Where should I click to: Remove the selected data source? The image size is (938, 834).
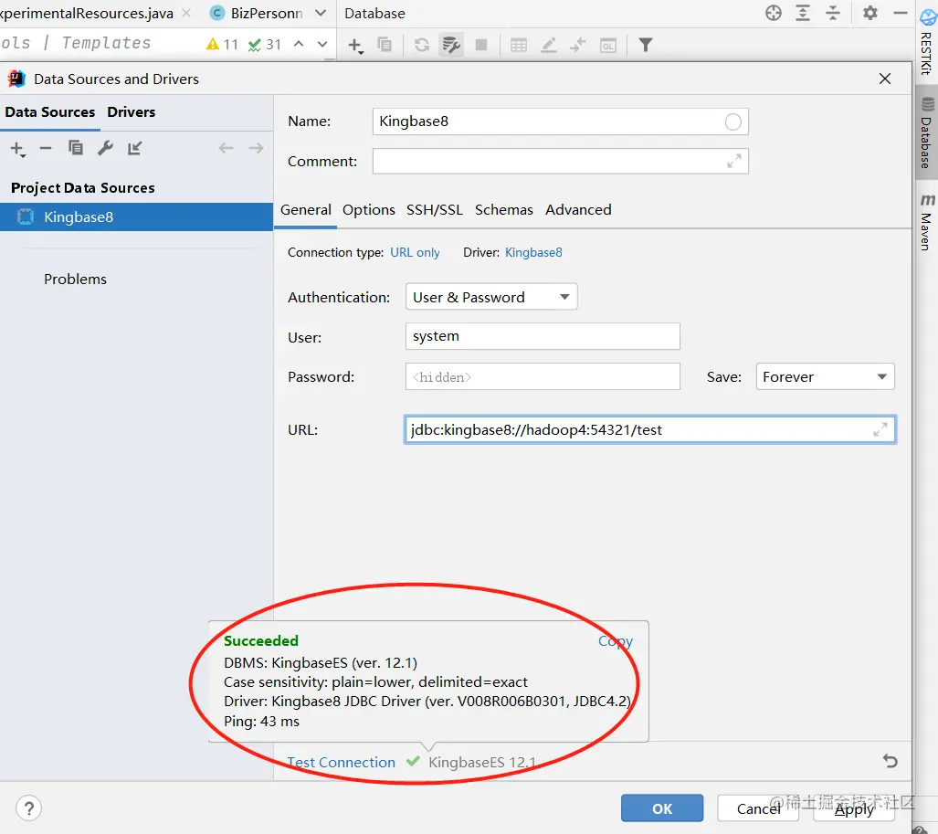(46, 148)
